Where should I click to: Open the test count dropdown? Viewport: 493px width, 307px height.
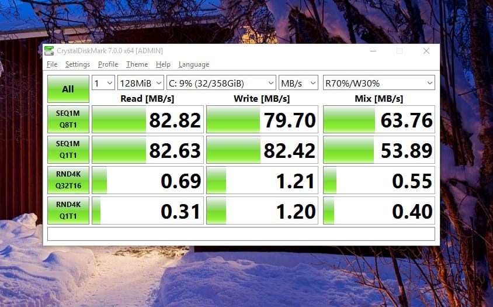[x=103, y=83]
